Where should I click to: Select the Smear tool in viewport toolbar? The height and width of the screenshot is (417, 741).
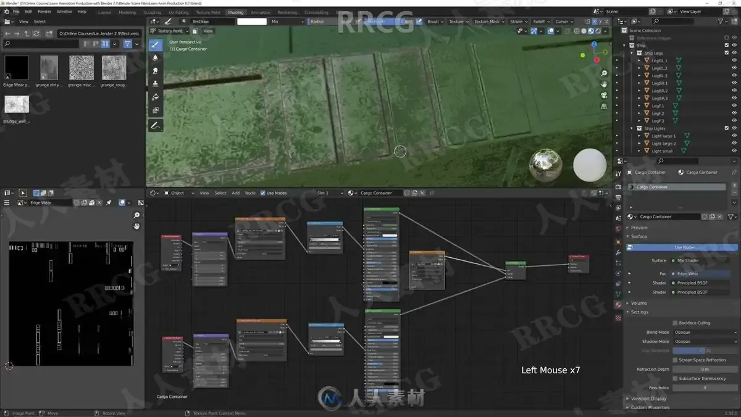pos(155,70)
